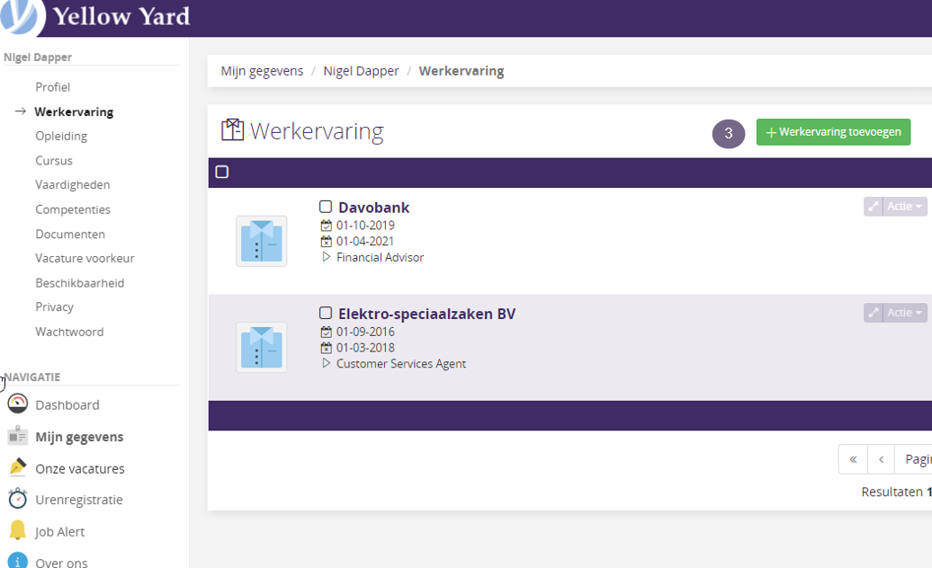
Task: Open Beschikbaarheid in the sidebar
Action: 80,283
